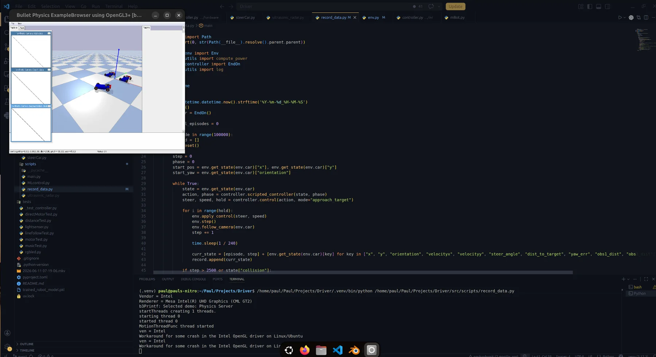Go forward with the right arrow in title bar
656x357 pixels.
231,7
